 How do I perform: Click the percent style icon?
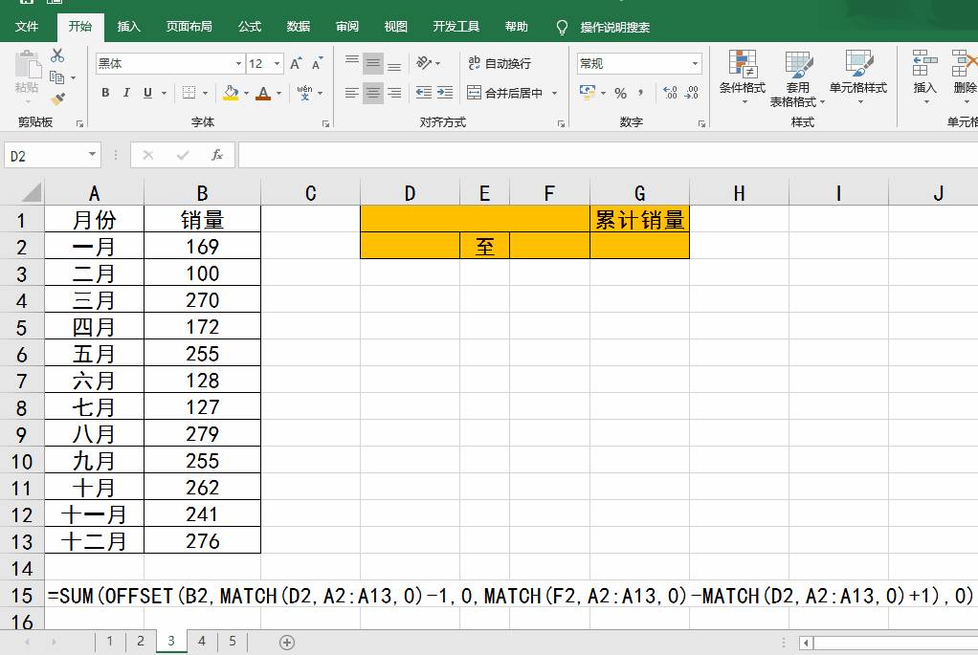[620, 93]
